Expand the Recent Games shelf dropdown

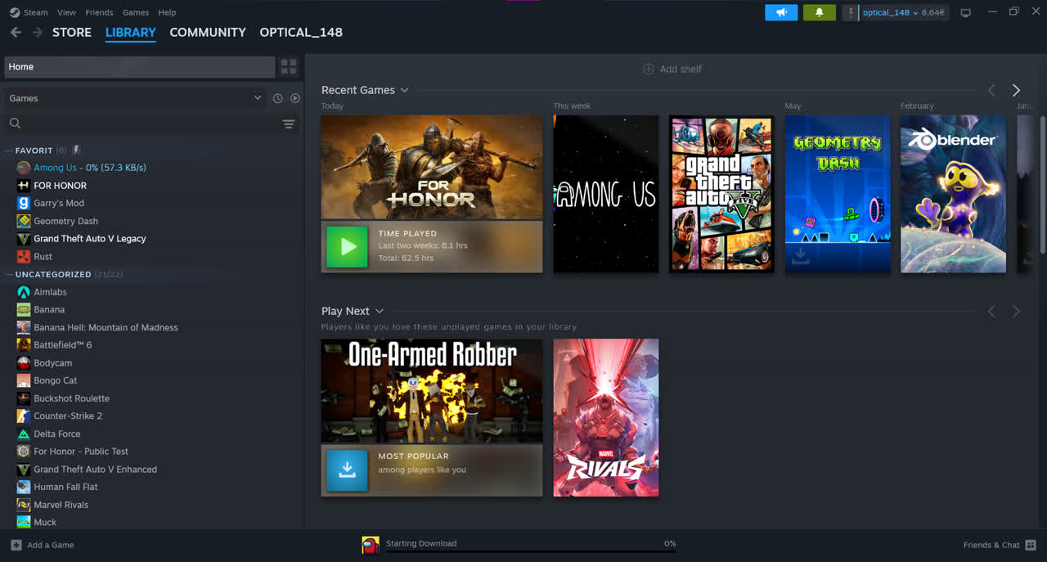tap(404, 90)
